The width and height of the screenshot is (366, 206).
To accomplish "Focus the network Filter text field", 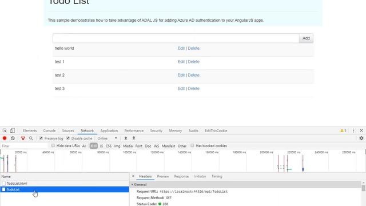I will (25, 146).
